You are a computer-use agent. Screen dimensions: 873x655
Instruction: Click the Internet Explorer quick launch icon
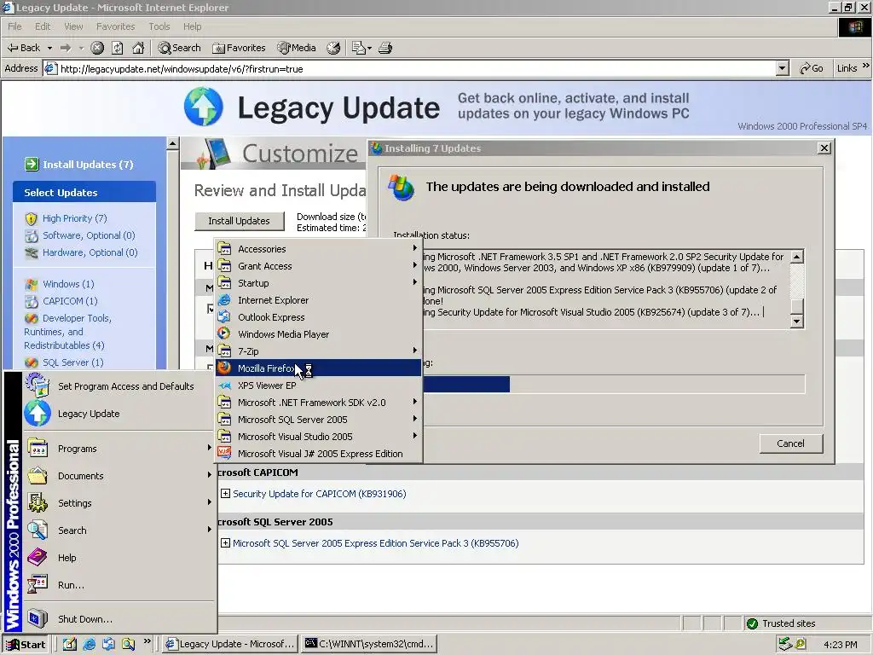click(x=89, y=644)
